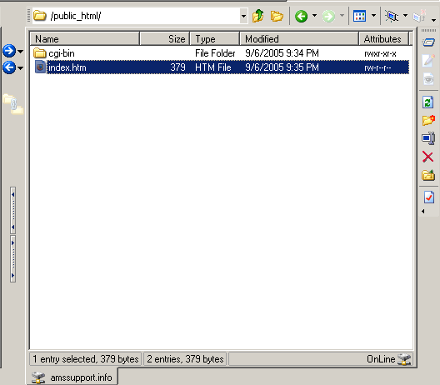440x385 pixels.
Task: Toggle the linked folders synchronized browsing icon
Action: [13, 104]
